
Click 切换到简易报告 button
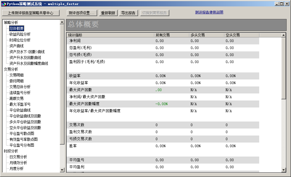click(x=155, y=13)
